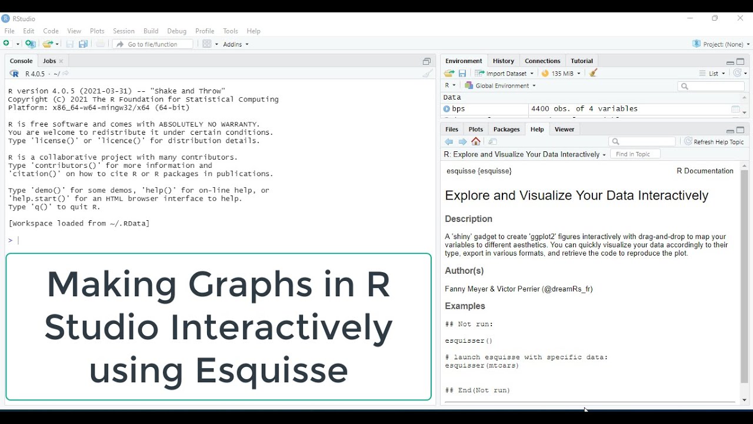Click the Save workspace disk icon
The image size is (753, 424).
tap(462, 74)
